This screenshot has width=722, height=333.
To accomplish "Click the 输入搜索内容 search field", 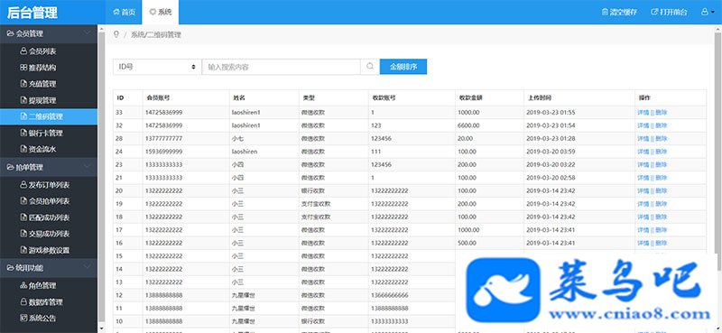I will (281, 67).
